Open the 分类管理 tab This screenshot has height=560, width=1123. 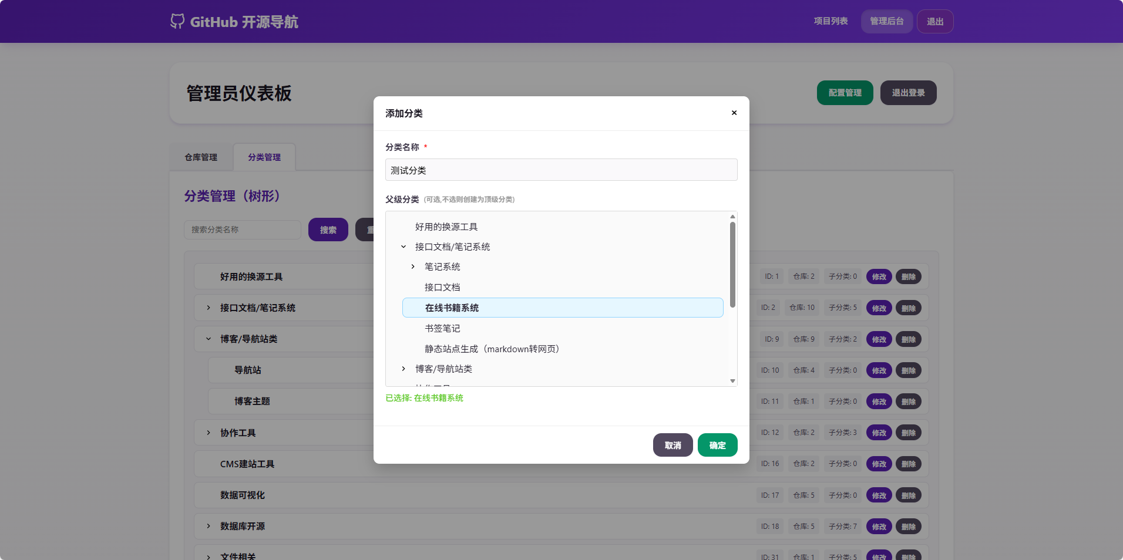click(264, 157)
